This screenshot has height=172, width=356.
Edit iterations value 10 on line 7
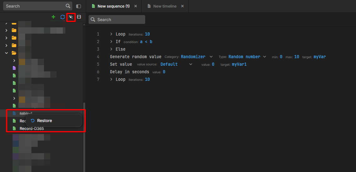[147, 79]
